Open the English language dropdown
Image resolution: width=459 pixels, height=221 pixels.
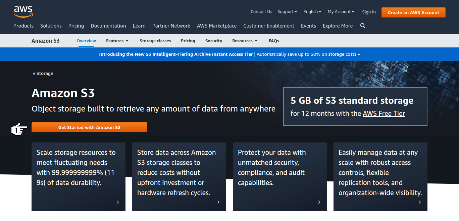click(312, 12)
